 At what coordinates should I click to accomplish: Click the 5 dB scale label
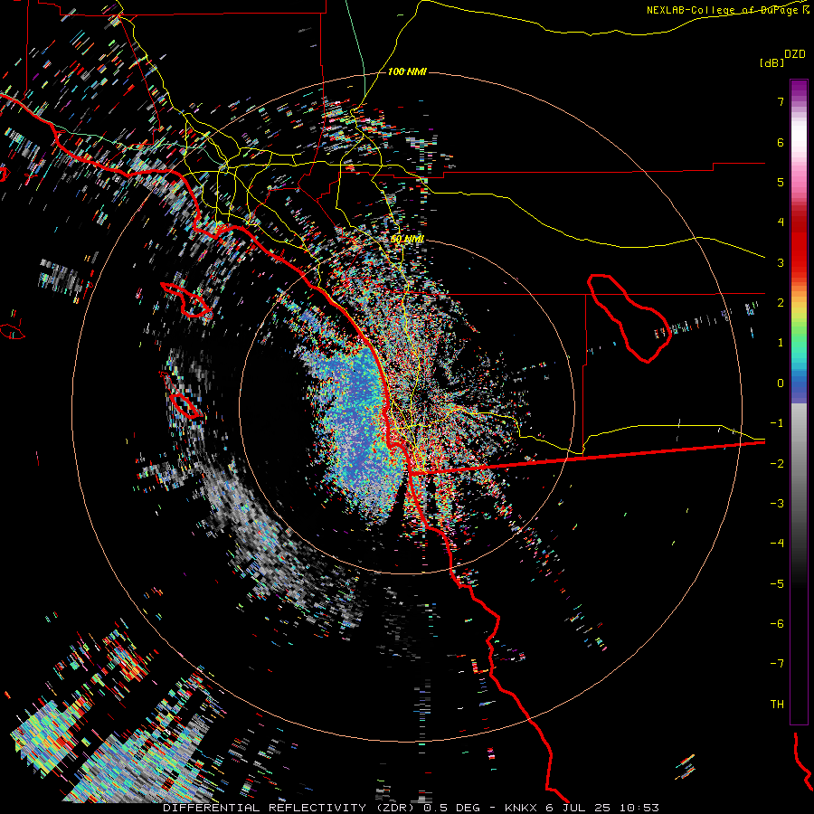[781, 182]
